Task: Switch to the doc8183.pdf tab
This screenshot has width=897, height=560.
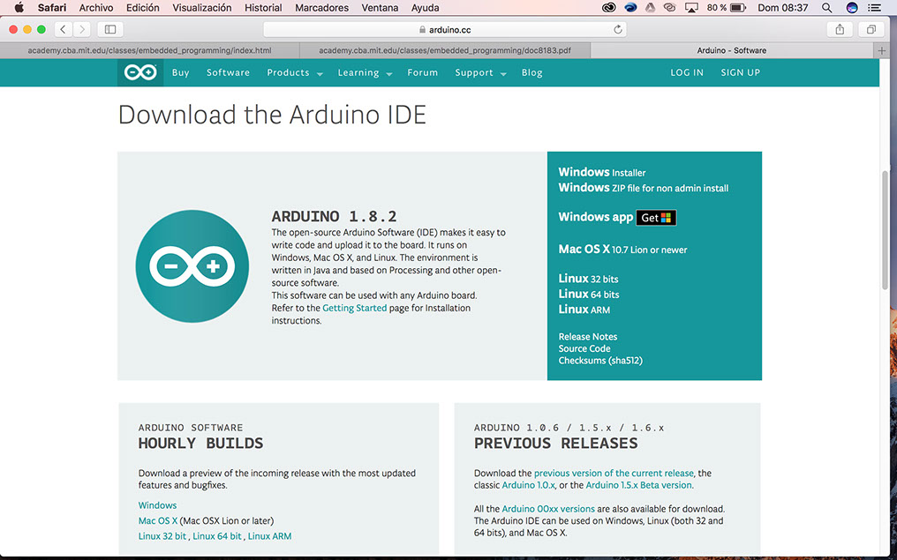Action: point(444,50)
